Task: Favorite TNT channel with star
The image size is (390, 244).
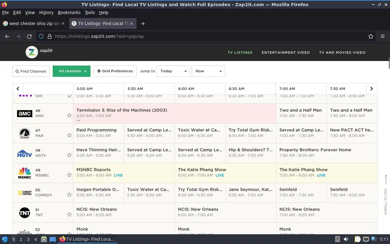Action: click(69, 214)
